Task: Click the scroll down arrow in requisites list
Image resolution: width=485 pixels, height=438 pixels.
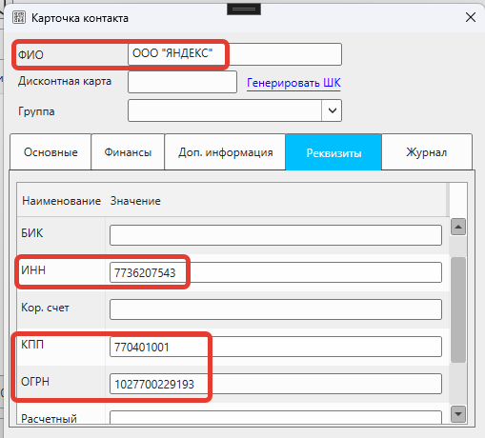Action: tap(458, 414)
